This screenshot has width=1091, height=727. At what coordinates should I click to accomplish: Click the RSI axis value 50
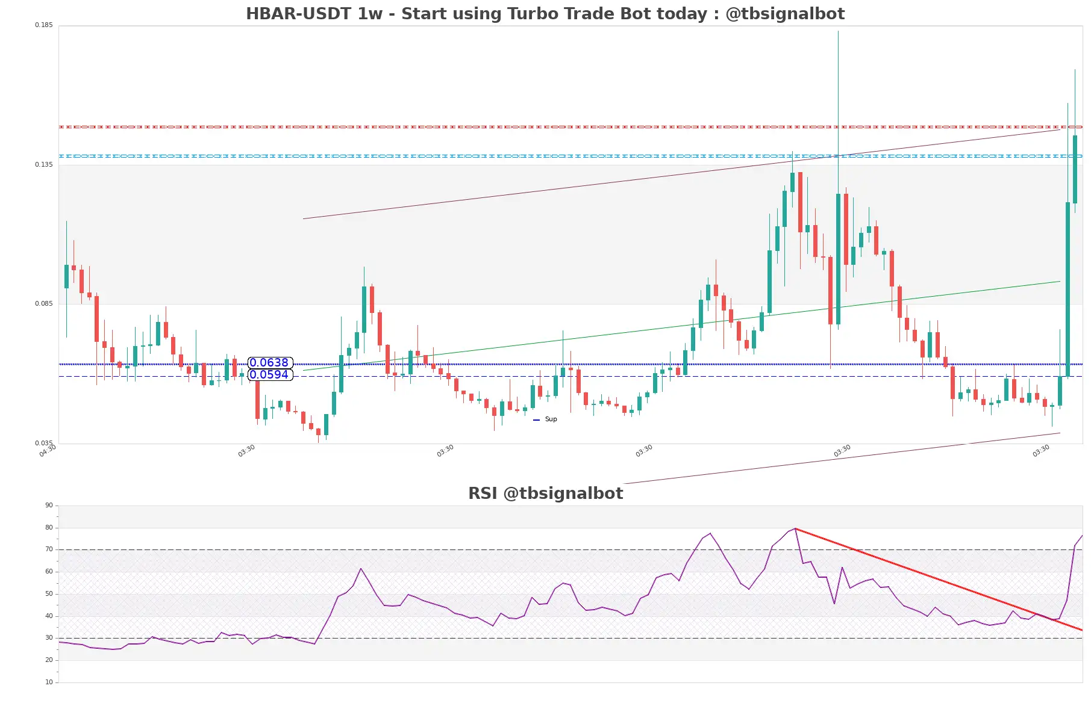click(49, 593)
